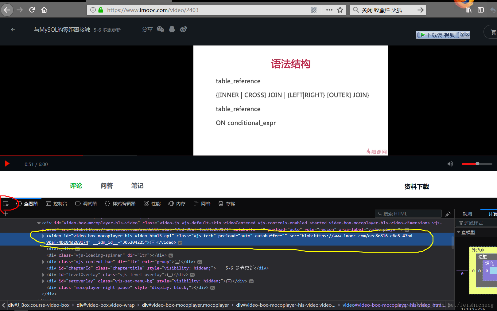The image size is (497, 311).
Task: Adjust the volume slider handle
Action: (477, 163)
